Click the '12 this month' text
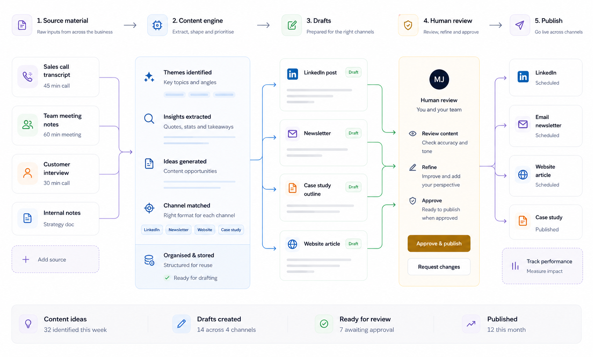Viewport: 593px width, 357px height. click(506, 330)
